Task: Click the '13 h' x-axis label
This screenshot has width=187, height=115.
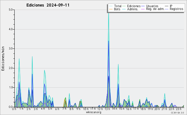Action: click(107, 109)
